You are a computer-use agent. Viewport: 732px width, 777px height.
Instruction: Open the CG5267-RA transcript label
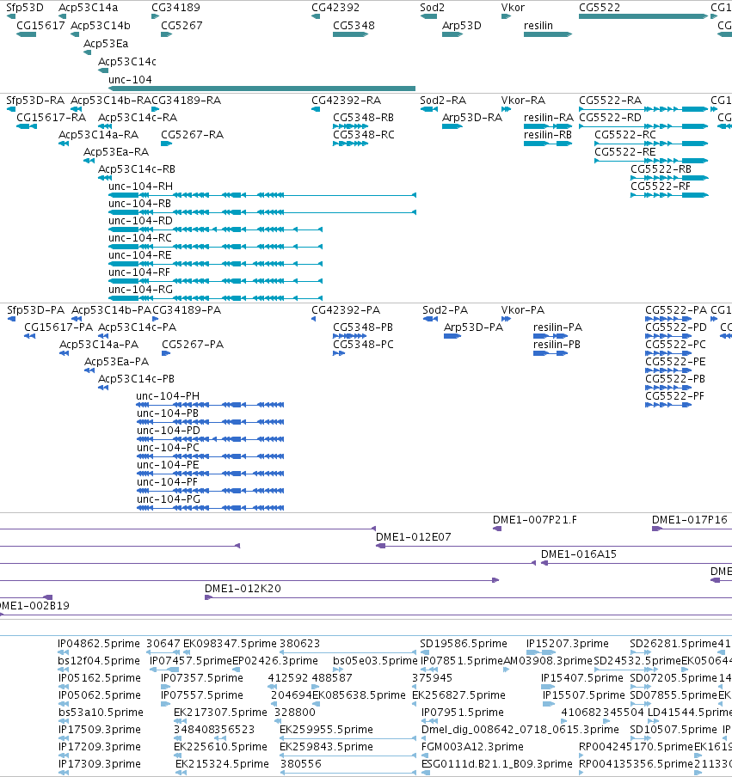tap(193, 135)
